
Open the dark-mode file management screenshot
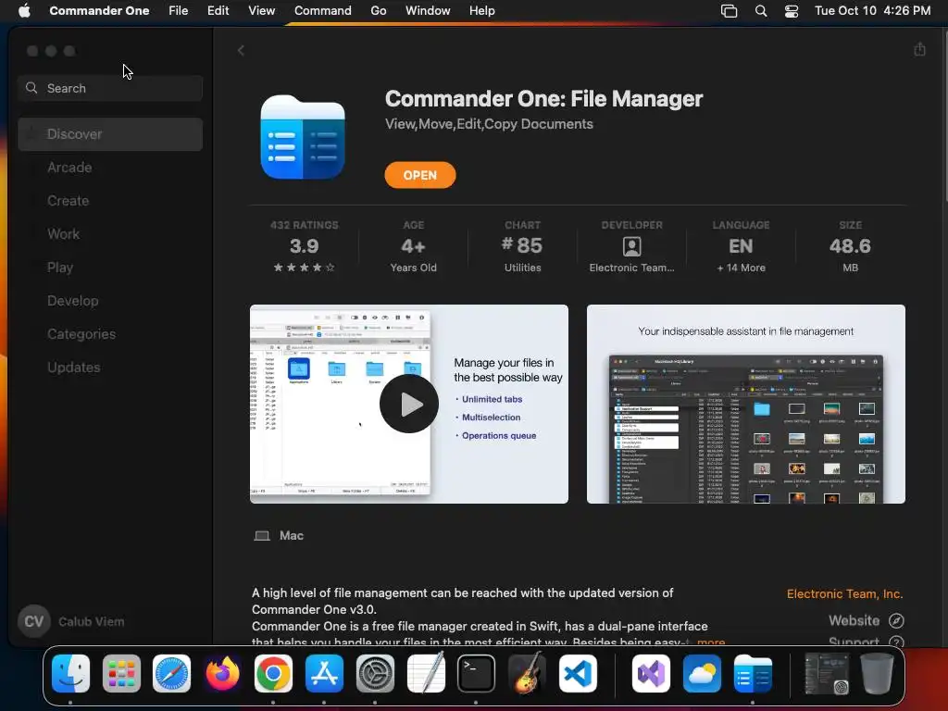coord(745,404)
